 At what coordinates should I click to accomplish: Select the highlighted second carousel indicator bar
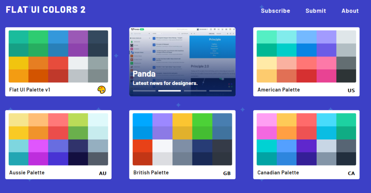click(x=170, y=91)
